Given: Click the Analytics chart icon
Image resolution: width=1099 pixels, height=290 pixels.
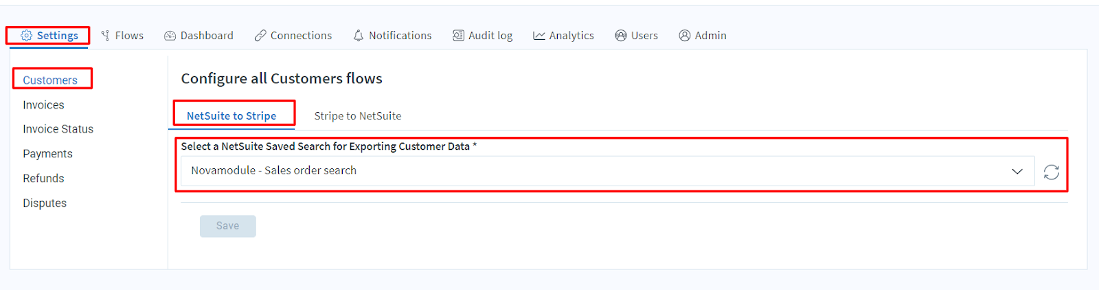Looking at the screenshot, I should click(539, 36).
